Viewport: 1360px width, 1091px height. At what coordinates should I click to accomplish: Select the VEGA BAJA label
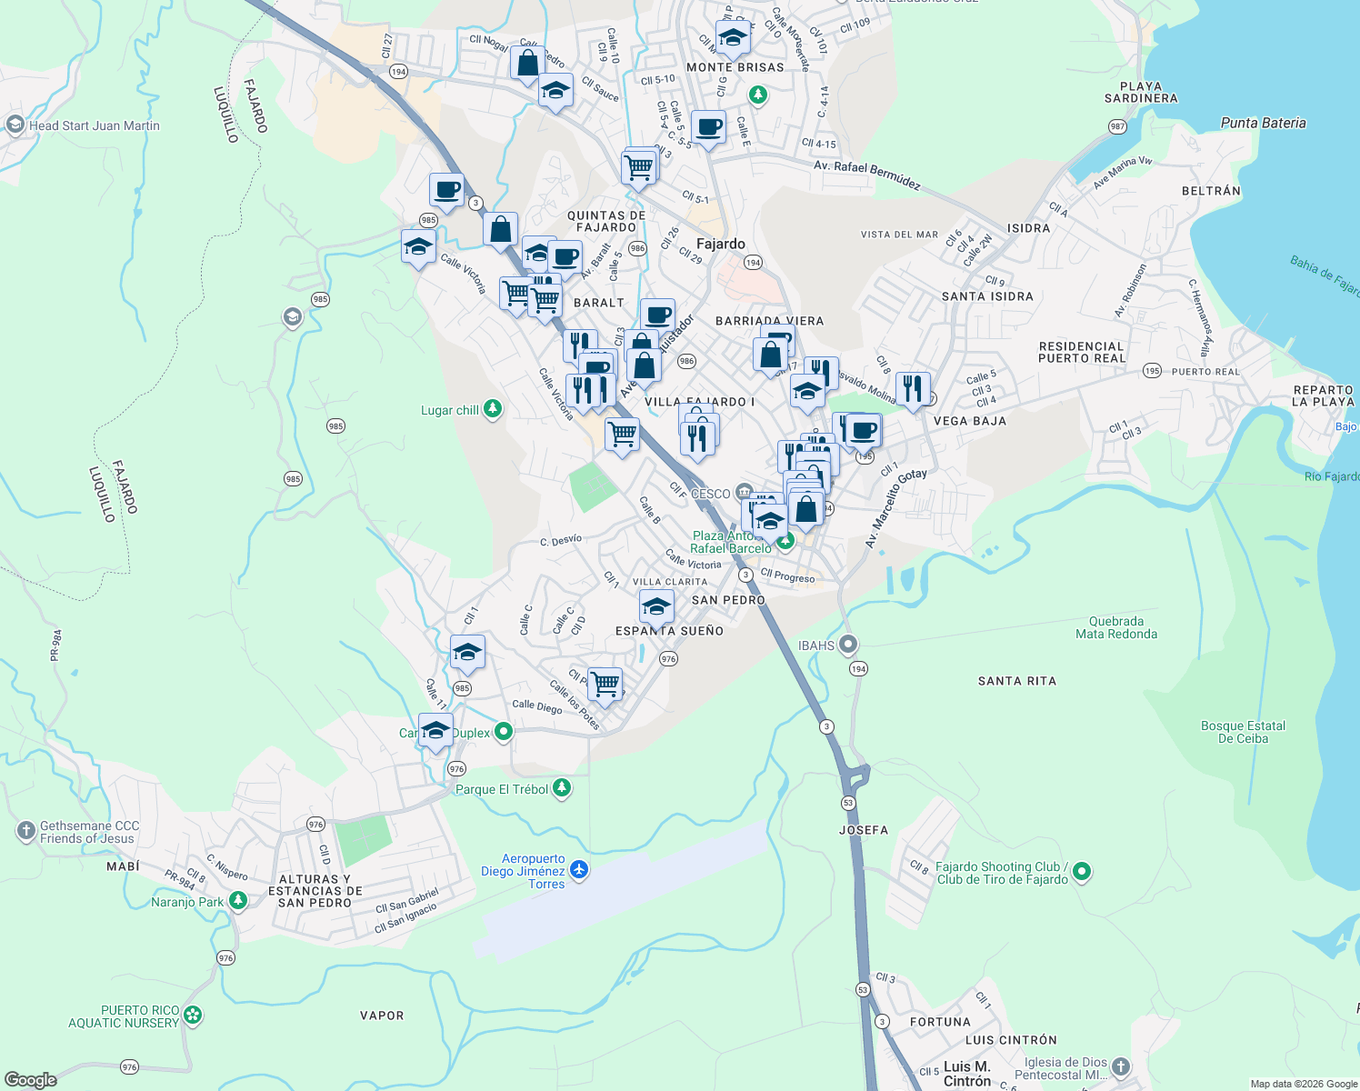click(970, 421)
